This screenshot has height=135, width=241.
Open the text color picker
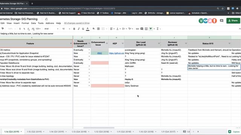tap(87, 29)
